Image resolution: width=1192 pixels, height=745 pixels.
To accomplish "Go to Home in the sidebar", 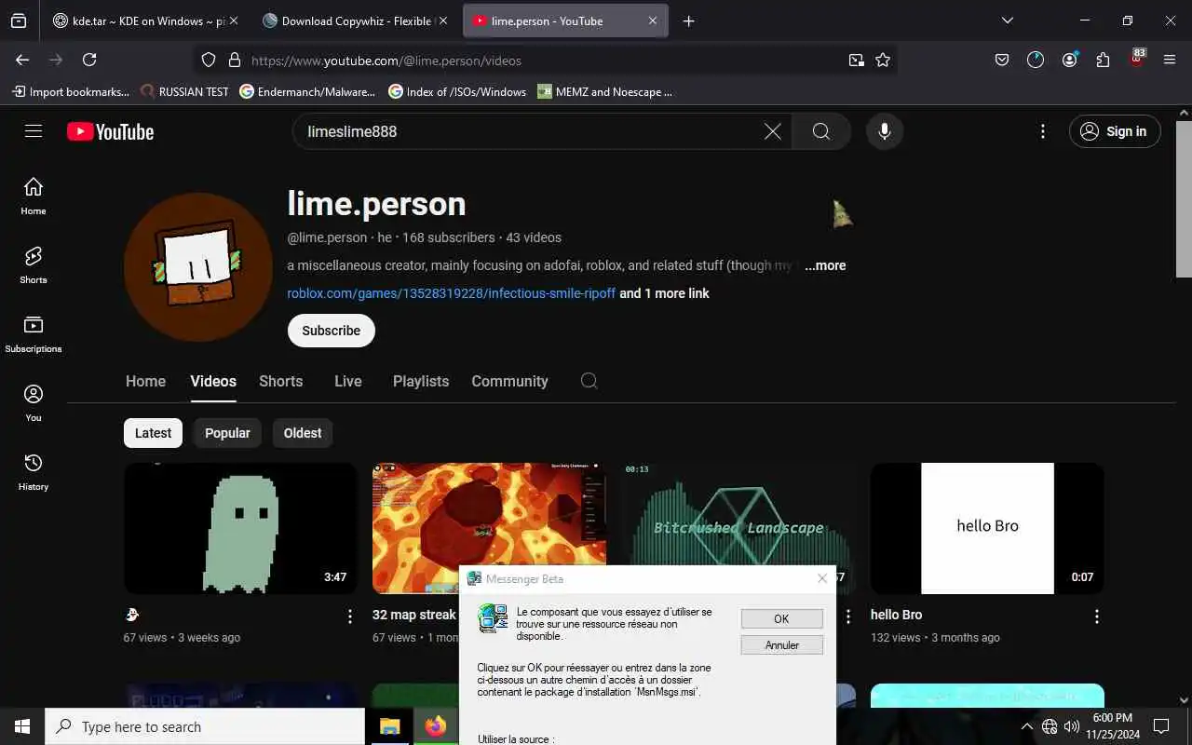I will pyautogui.click(x=34, y=196).
